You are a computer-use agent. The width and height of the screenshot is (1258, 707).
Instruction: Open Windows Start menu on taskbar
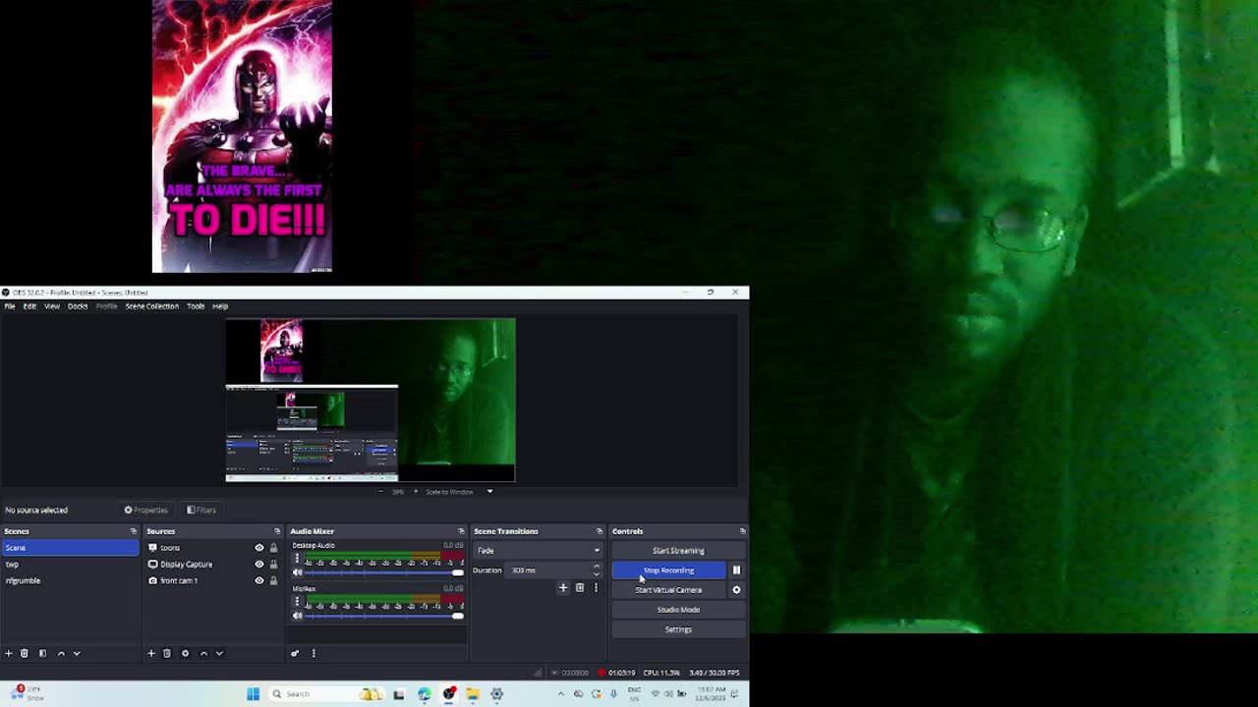pos(253,694)
